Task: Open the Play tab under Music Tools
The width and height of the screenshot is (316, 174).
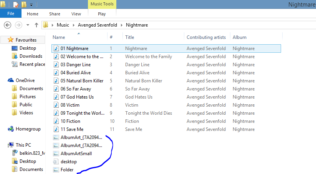Action: [x=102, y=14]
